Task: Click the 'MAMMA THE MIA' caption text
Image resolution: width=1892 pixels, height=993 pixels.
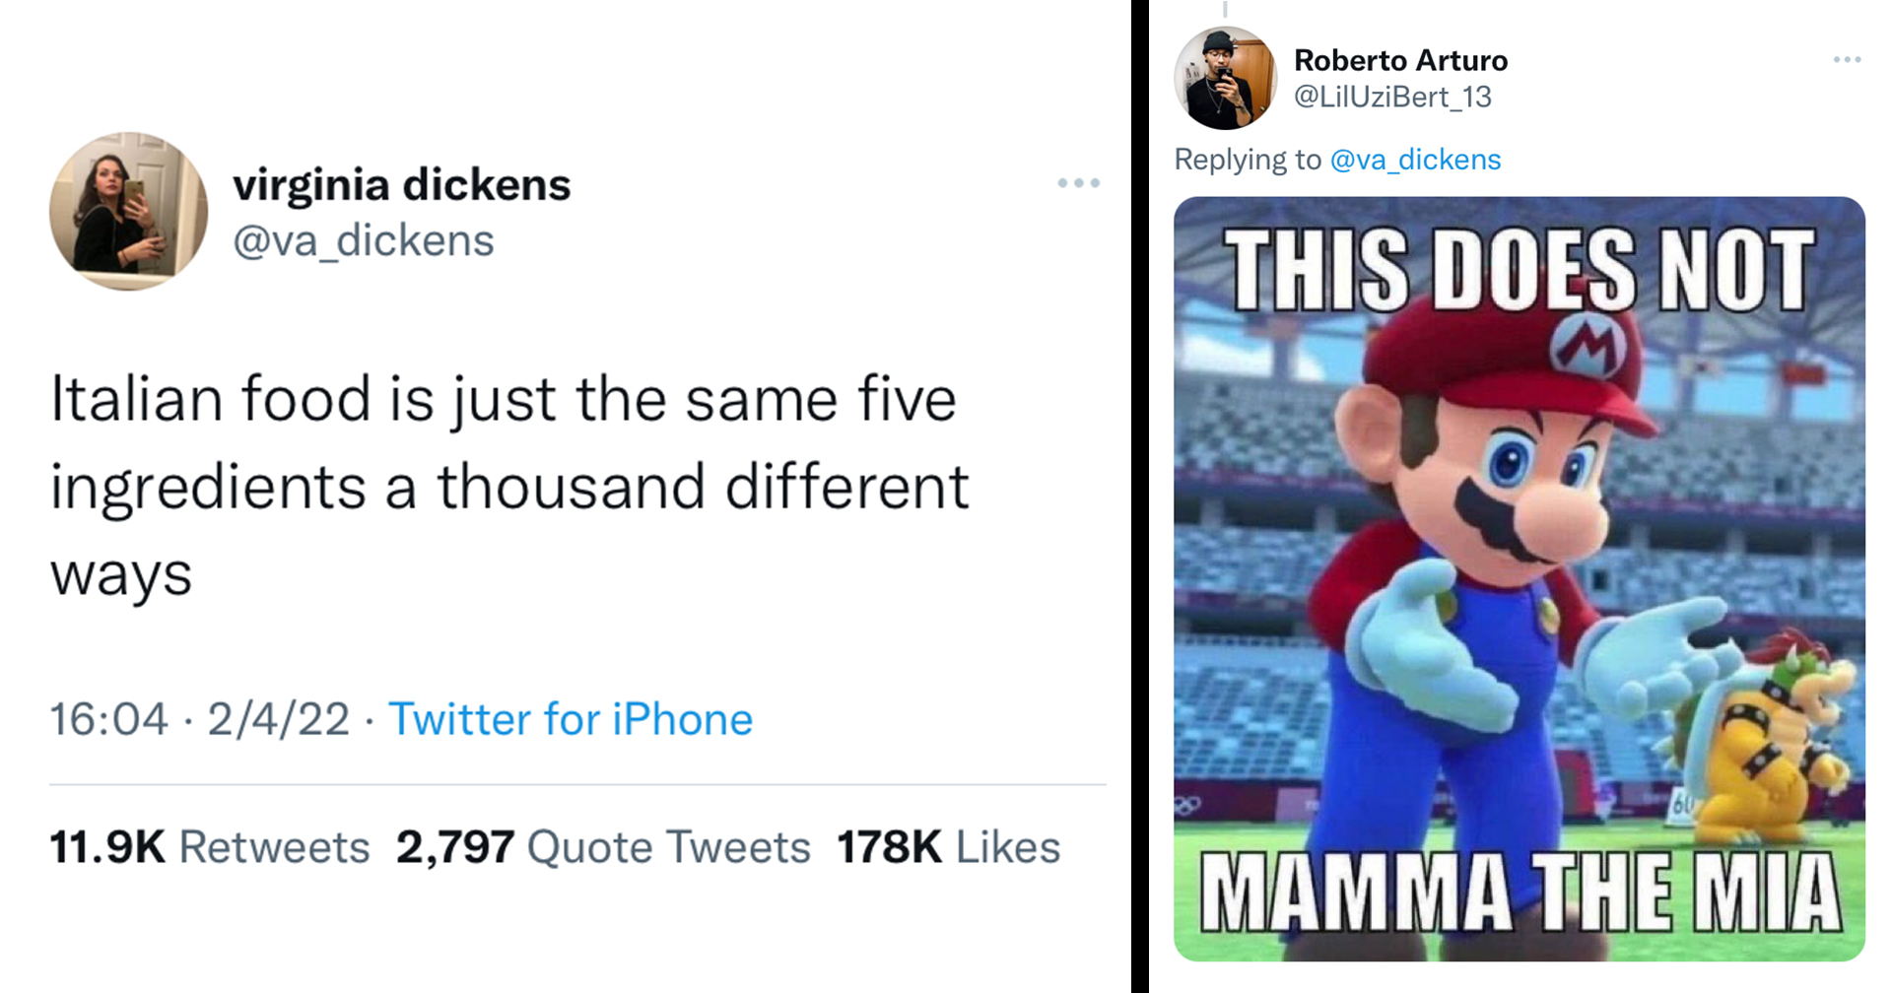Action: tap(1520, 893)
